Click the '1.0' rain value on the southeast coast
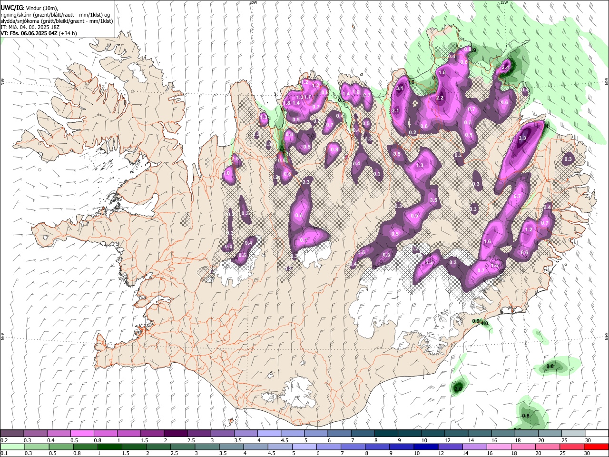Screen dimensions: 609x457 pos(484,324)
